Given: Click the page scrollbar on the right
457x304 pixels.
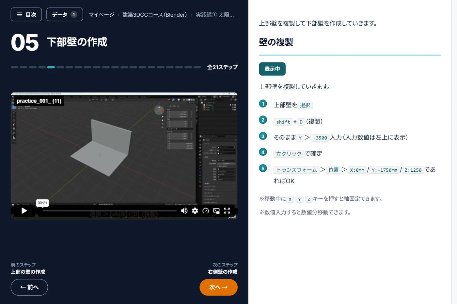Looking at the screenshot, I should (454, 152).
